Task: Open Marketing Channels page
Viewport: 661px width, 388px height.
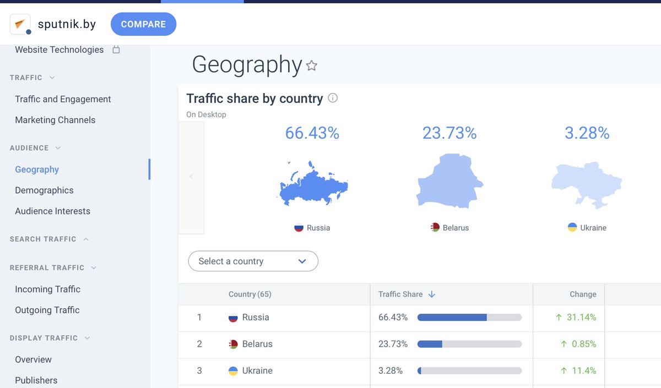Action: (55, 120)
